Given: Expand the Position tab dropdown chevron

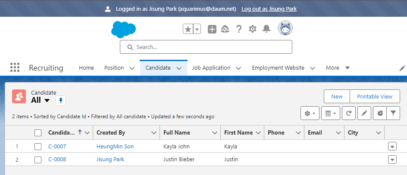Looking at the screenshot, I should coord(132,68).
